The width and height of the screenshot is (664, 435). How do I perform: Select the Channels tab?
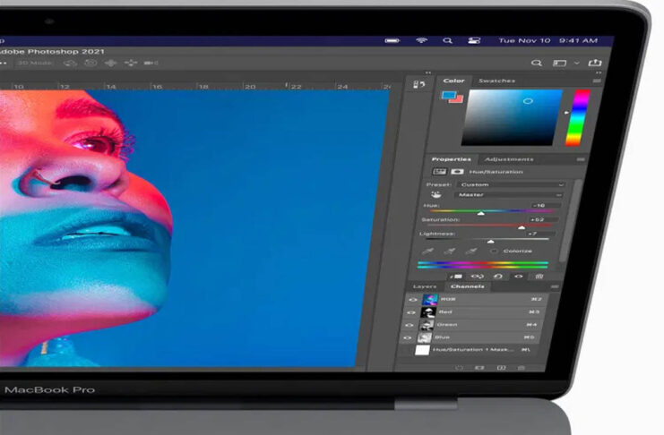(468, 286)
